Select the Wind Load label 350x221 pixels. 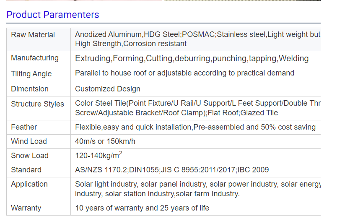29,141
